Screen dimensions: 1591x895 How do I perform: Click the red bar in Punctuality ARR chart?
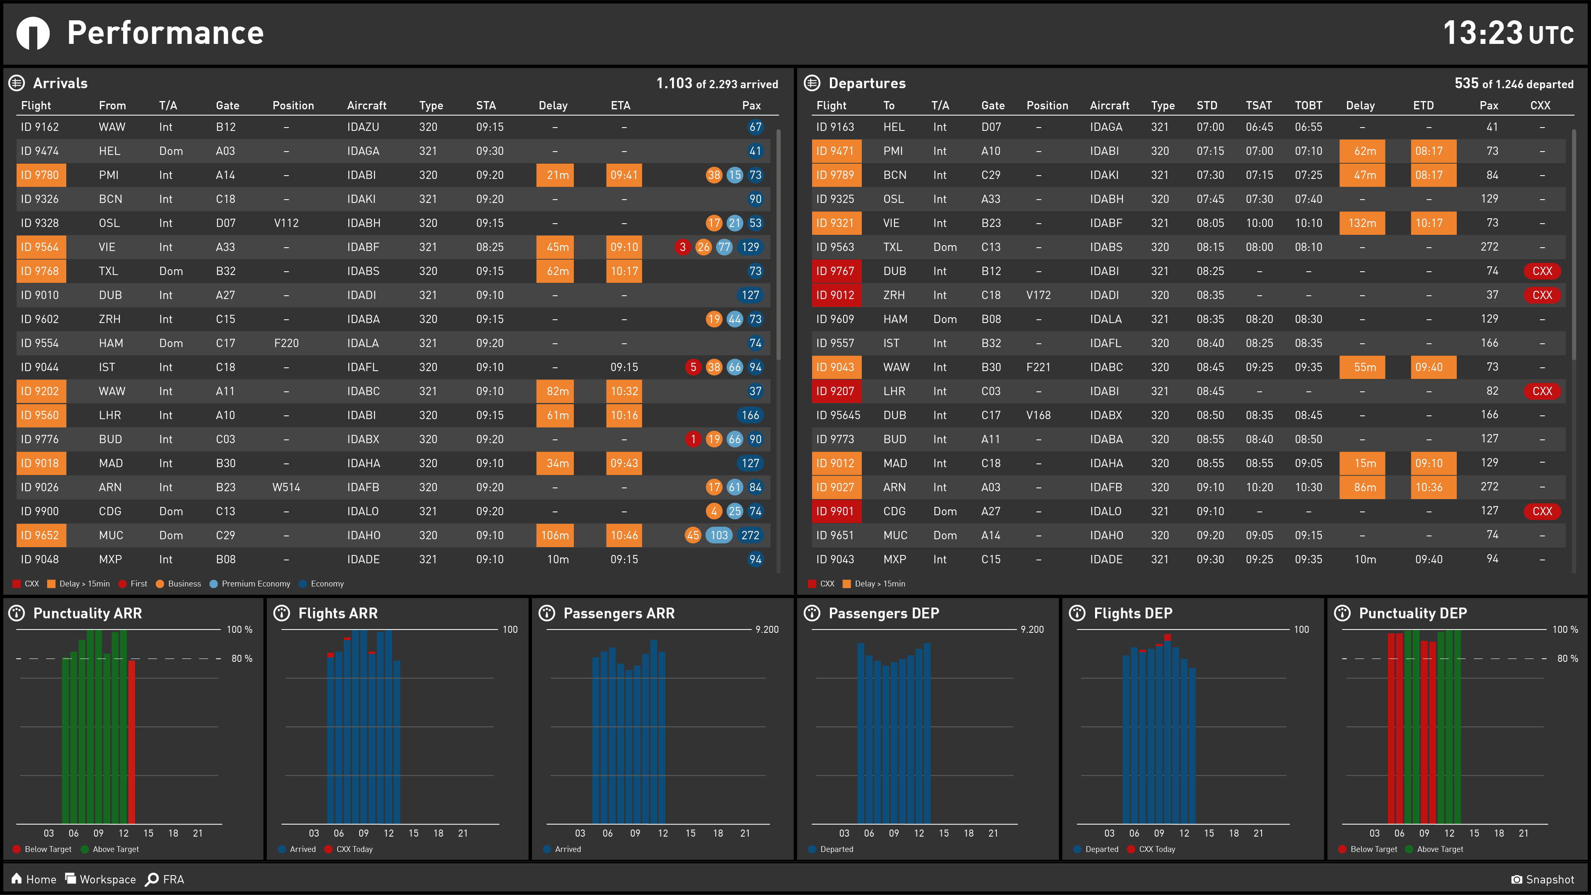132,742
